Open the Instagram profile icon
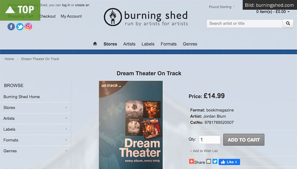This screenshot has width=297, height=169. (28, 27)
